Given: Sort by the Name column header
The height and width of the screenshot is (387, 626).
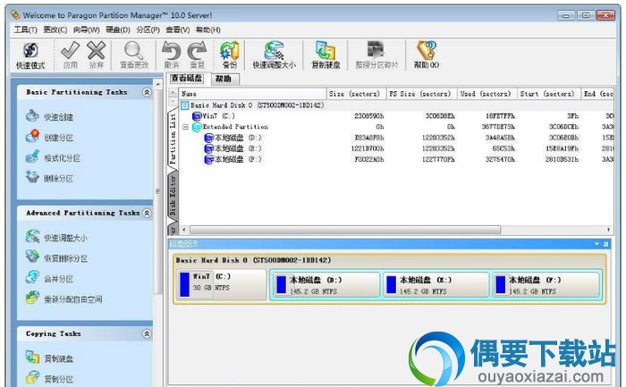Looking at the screenshot, I should 252,94.
